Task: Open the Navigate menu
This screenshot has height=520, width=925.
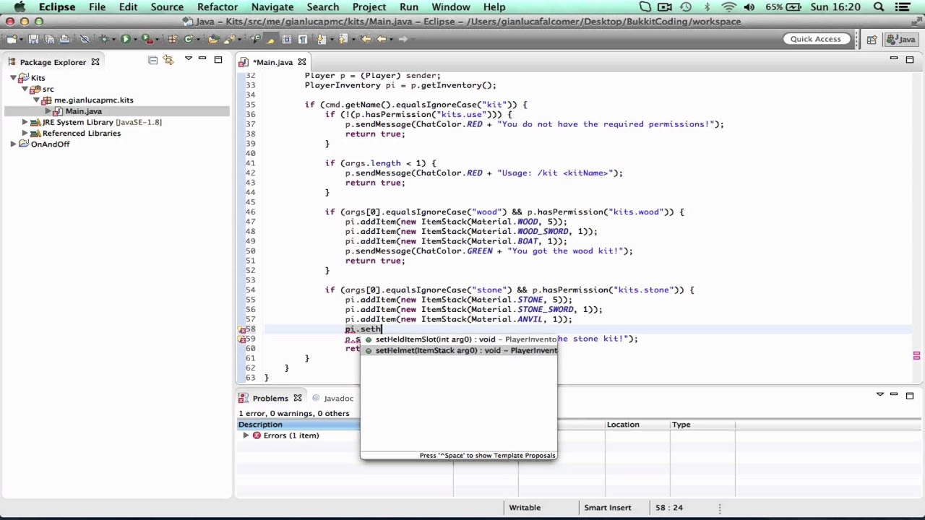Action: pos(272,7)
